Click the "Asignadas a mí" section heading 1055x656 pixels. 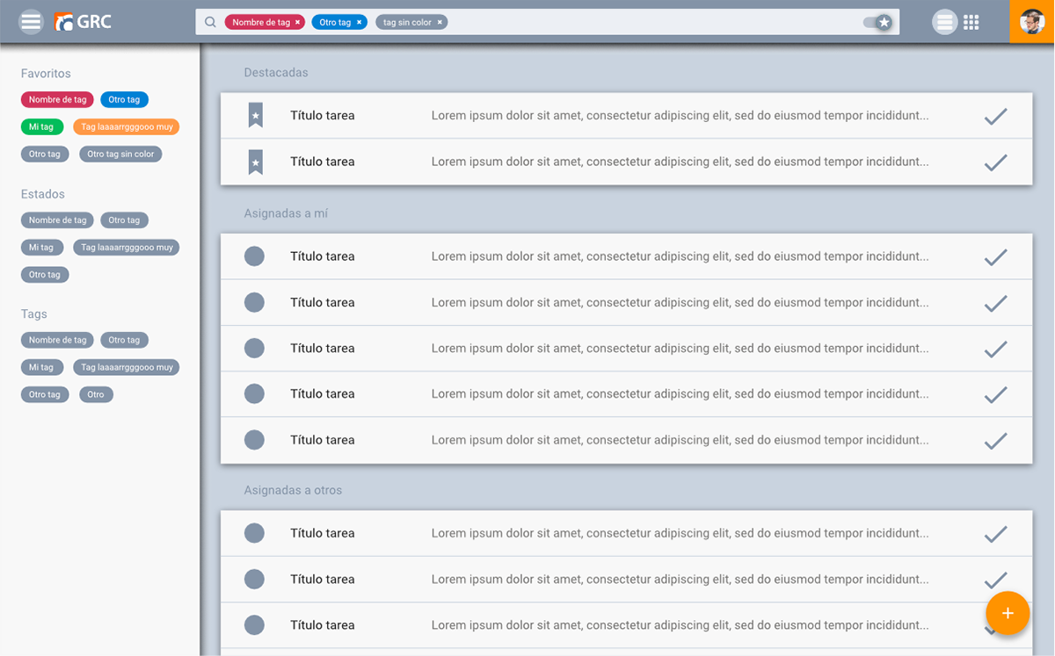click(x=286, y=213)
